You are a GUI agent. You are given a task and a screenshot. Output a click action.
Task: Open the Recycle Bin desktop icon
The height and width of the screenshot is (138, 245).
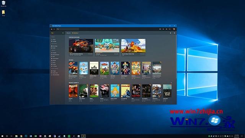click(3, 3)
